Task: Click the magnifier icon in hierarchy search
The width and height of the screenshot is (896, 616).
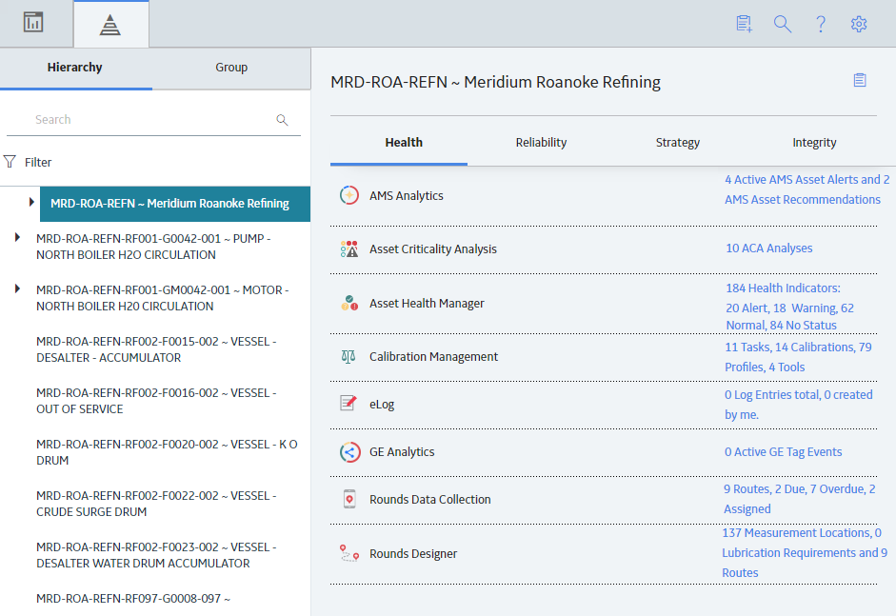Action: [282, 120]
